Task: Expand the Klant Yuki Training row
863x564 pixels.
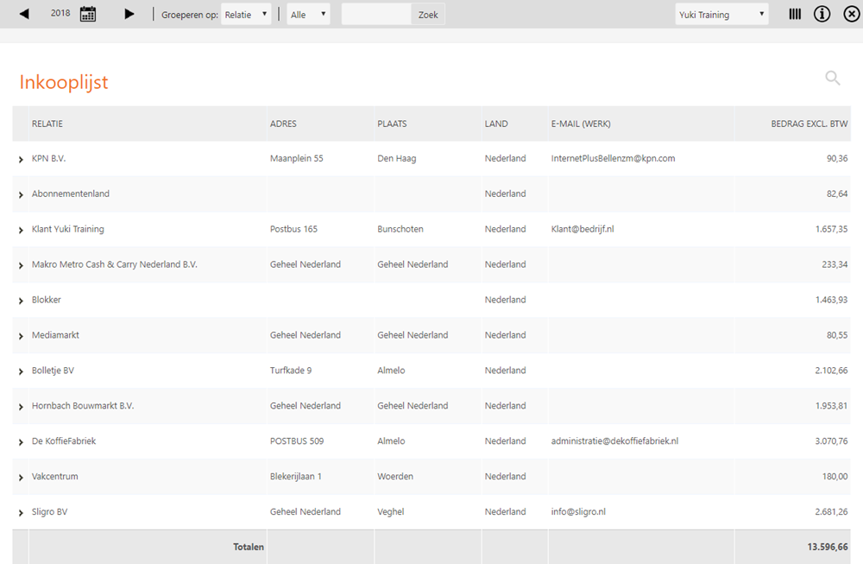Action: pos(21,230)
